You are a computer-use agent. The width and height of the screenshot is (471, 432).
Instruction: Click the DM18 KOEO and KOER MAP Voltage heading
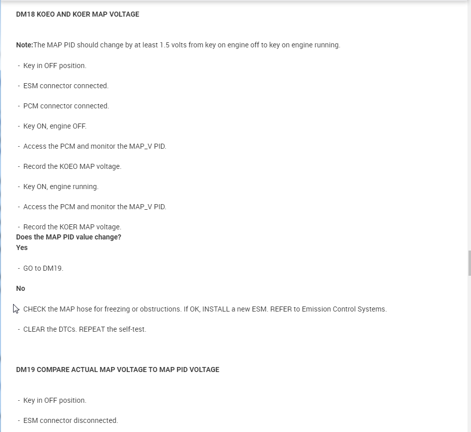[x=77, y=15]
